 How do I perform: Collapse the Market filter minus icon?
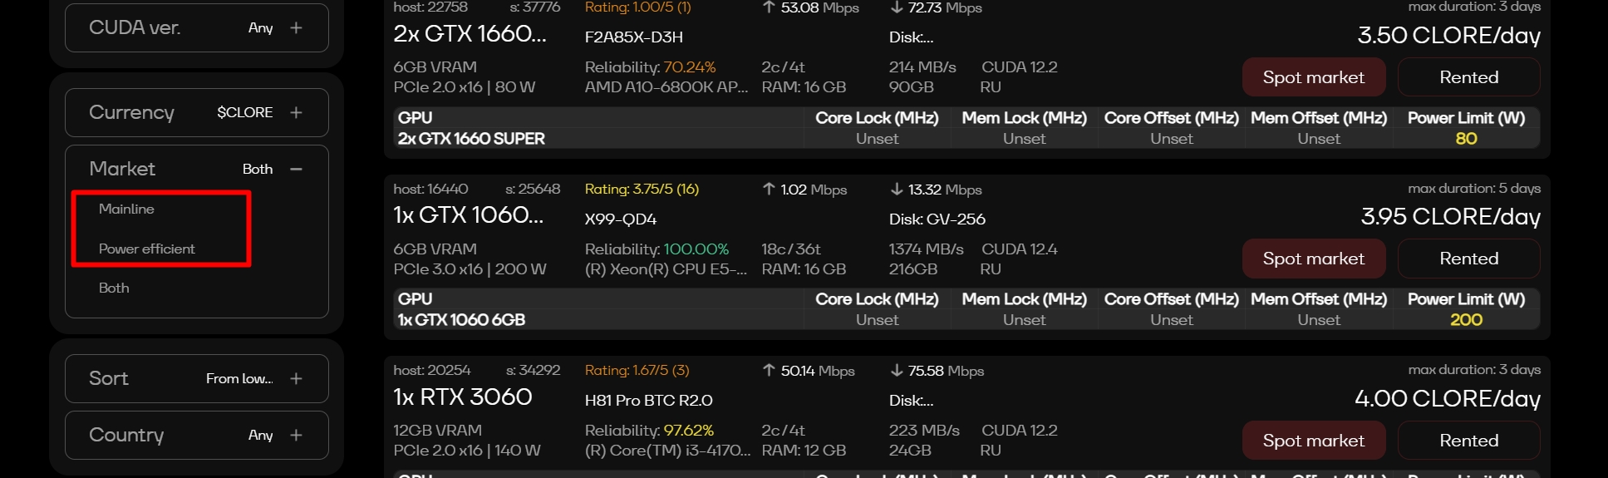click(296, 169)
